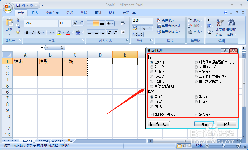Increase font size with large A
Viewport: 248px width, 150px height.
pos(75,23)
